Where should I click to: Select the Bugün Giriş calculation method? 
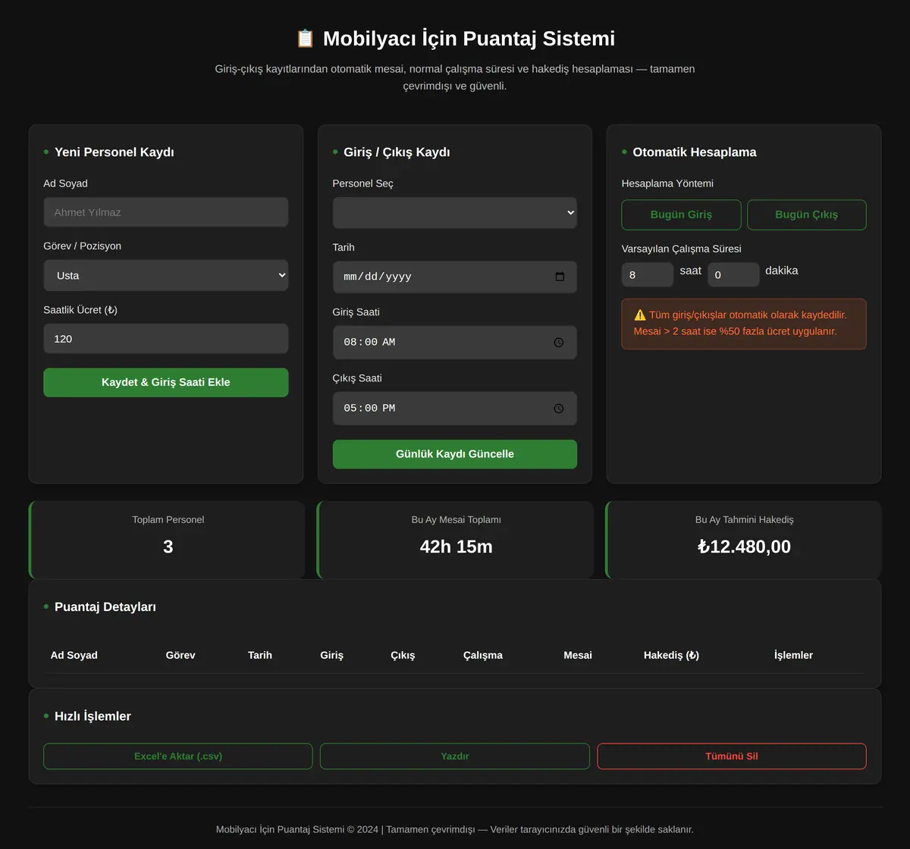[x=681, y=215]
